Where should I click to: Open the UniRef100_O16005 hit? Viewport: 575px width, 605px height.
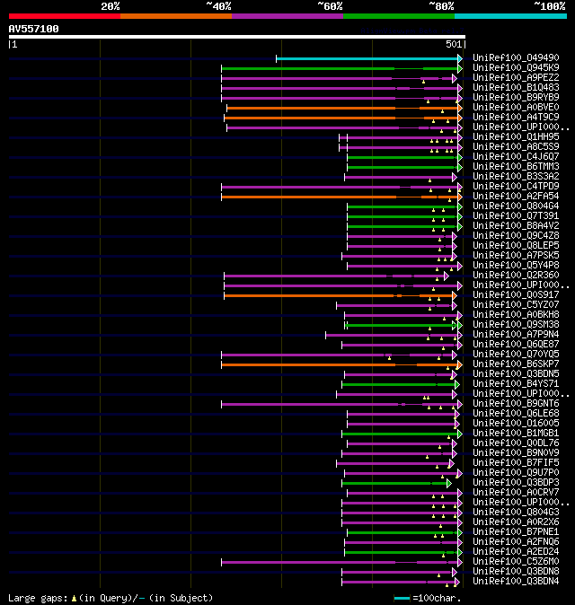click(516, 424)
